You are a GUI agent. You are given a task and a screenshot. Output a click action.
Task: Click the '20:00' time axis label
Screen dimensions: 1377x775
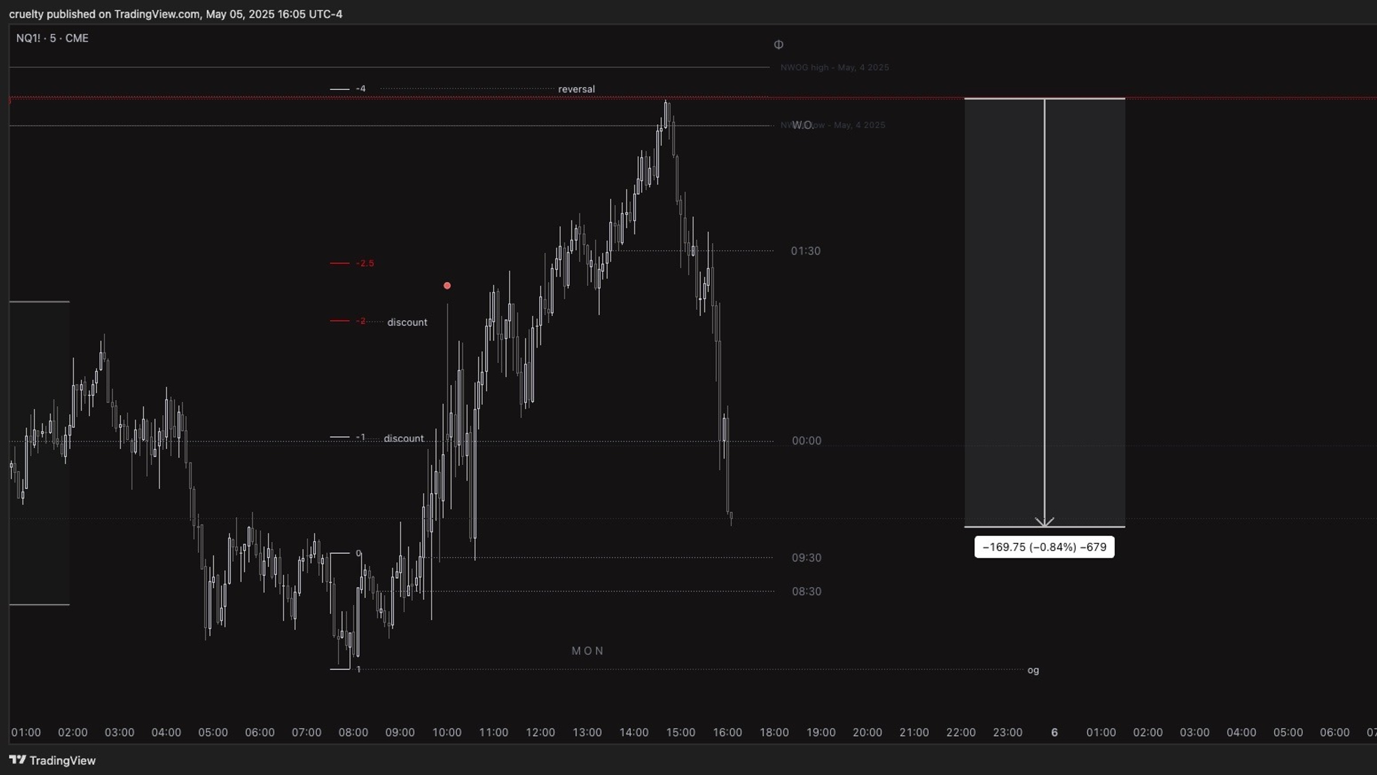(867, 732)
